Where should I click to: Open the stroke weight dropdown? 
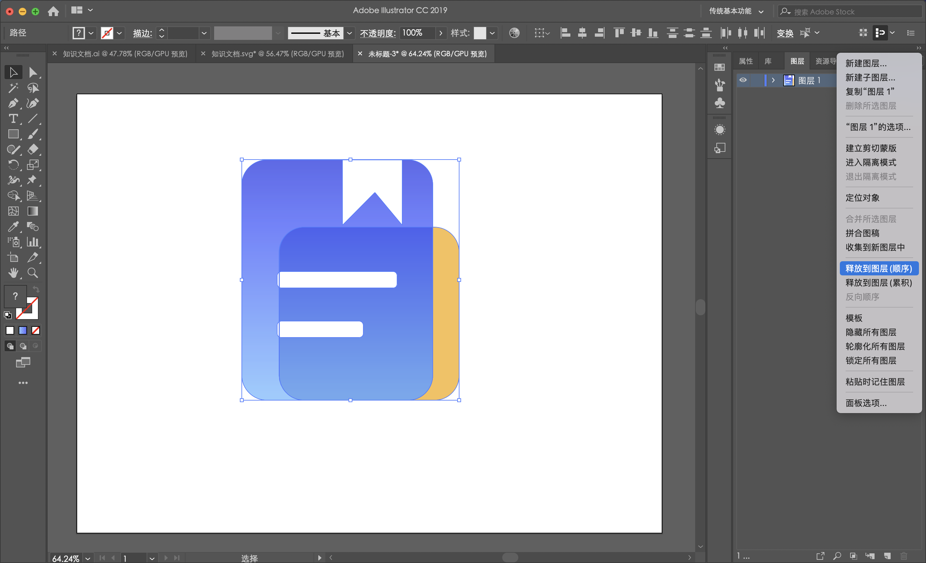coord(204,33)
